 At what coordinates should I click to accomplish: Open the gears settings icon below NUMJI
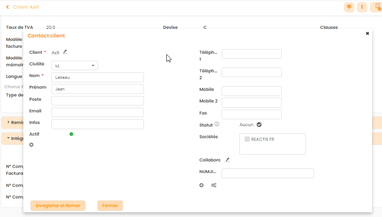coord(213,185)
